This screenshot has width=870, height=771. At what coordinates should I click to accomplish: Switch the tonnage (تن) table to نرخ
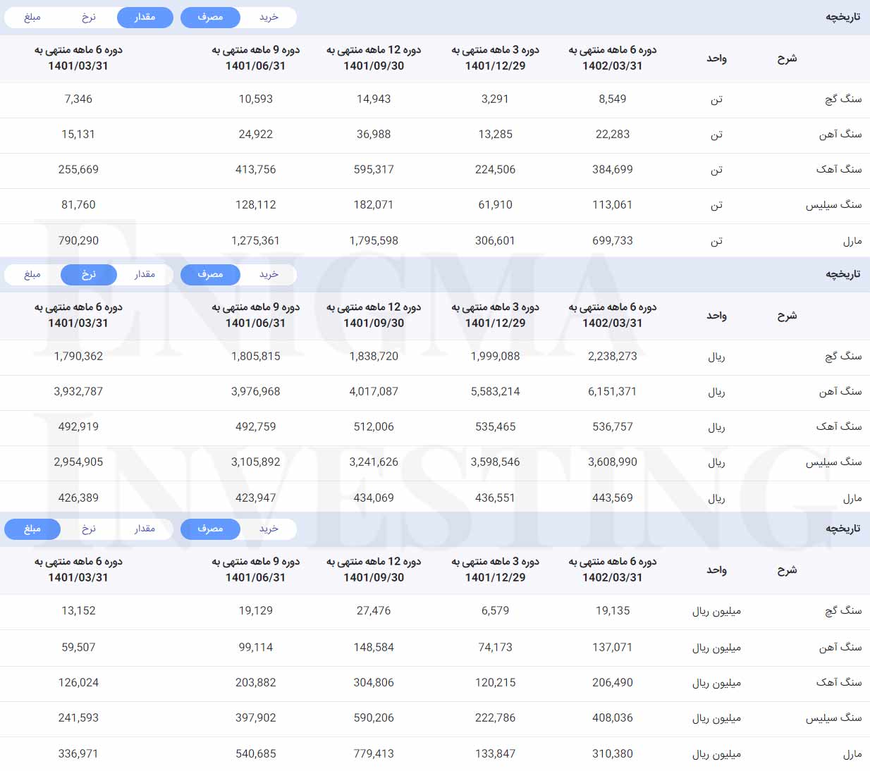coord(89,18)
